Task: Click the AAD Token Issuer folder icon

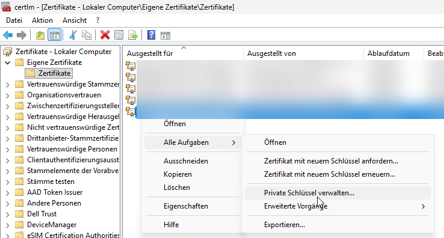Action: coord(19,192)
